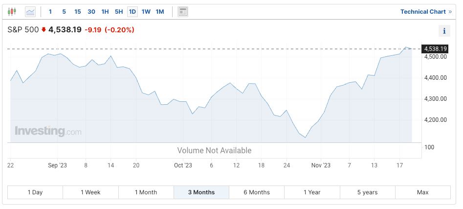Select the 1D interval
This screenshot has width=463, height=209.
(x=132, y=11)
